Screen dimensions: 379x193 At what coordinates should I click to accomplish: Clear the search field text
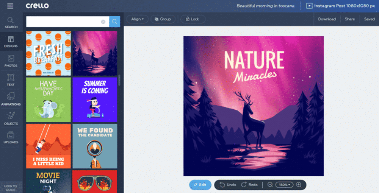[x=103, y=22]
